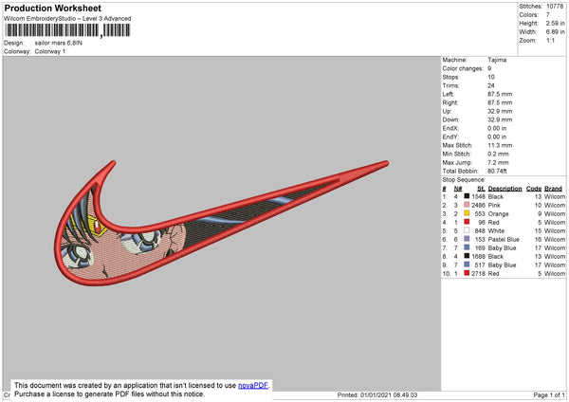Open the novaPDF link
Screen dimensions: 569x402
click(253, 385)
